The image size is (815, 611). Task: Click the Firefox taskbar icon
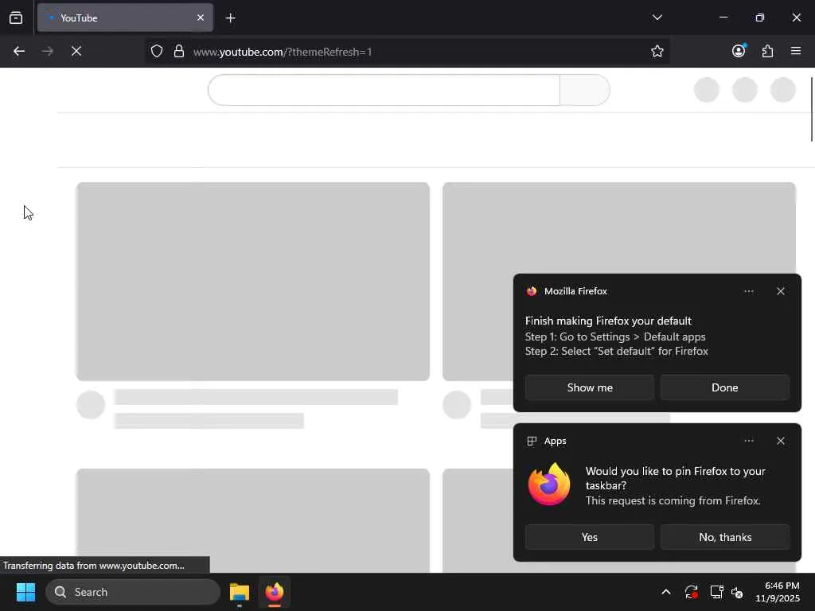[275, 592]
